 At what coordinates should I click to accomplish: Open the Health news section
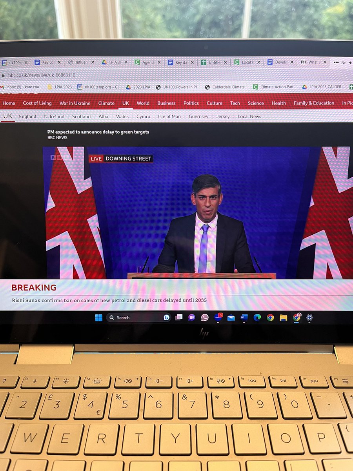pyautogui.click(x=279, y=103)
